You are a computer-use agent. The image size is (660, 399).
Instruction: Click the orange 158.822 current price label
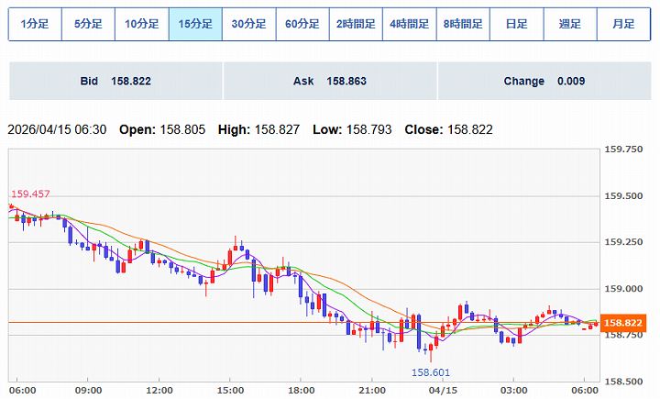pos(626,323)
